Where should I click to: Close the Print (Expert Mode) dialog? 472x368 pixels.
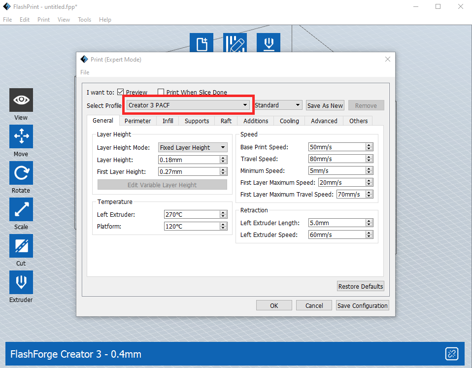(388, 59)
